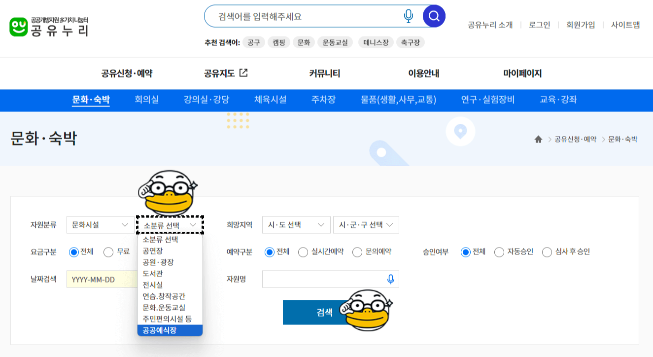Open the 로그인 link
The width and height of the screenshot is (653, 357).
(538, 24)
